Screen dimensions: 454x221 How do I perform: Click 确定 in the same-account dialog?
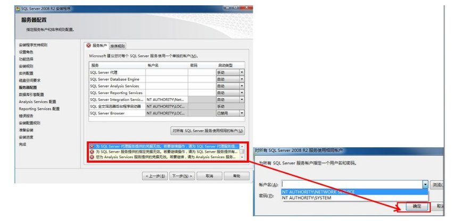tap(417, 207)
